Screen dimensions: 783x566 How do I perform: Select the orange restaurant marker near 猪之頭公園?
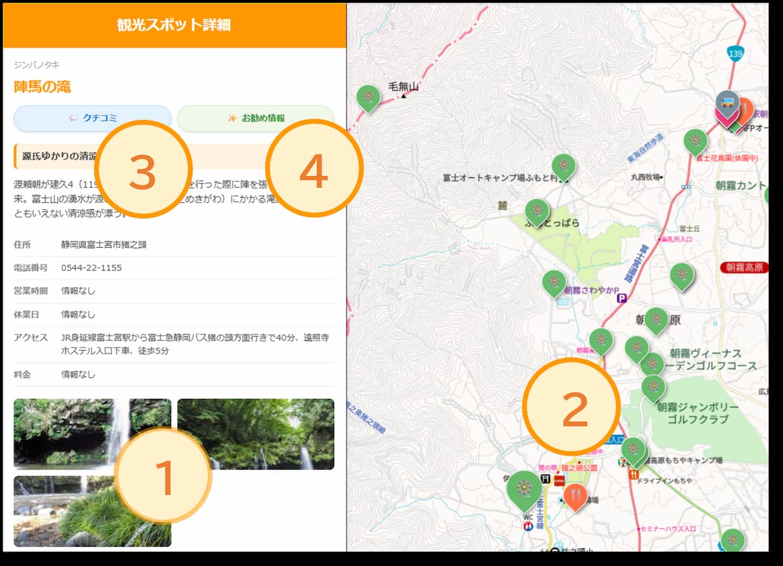[575, 496]
